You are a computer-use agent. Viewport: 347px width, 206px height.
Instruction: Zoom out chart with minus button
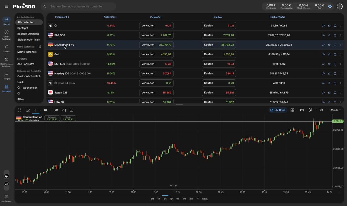pyautogui.click(x=171, y=186)
